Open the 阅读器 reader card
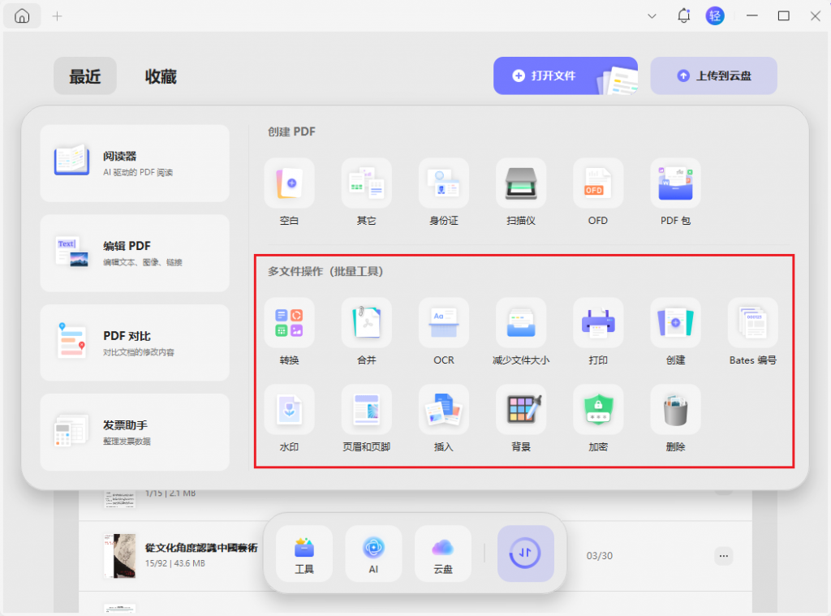The height and width of the screenshot is (616, 831). point(135,163)
